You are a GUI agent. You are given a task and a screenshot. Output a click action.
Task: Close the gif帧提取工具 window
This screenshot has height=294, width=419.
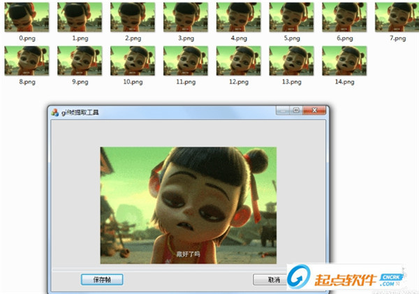click(x=314, y=110)
